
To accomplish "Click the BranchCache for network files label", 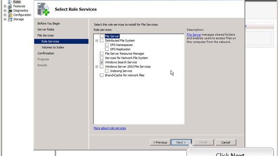I will tap(125, 75).
